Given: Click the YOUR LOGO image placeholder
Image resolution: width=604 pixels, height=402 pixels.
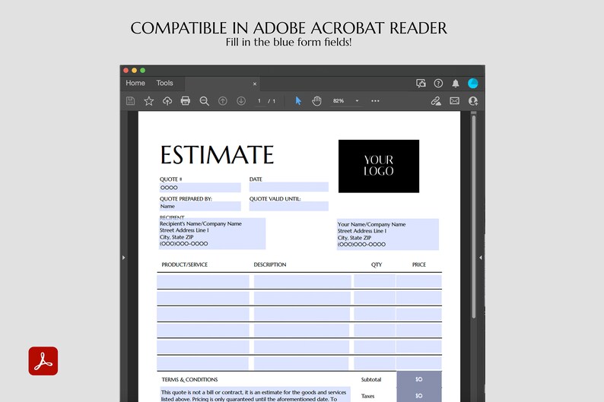Looking at the screenshot, I should [x=379, y=166].
